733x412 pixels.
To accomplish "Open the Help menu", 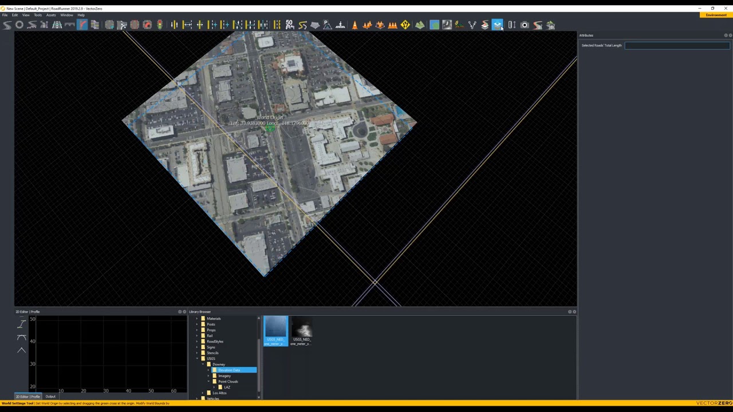I will tap(81, 15).
